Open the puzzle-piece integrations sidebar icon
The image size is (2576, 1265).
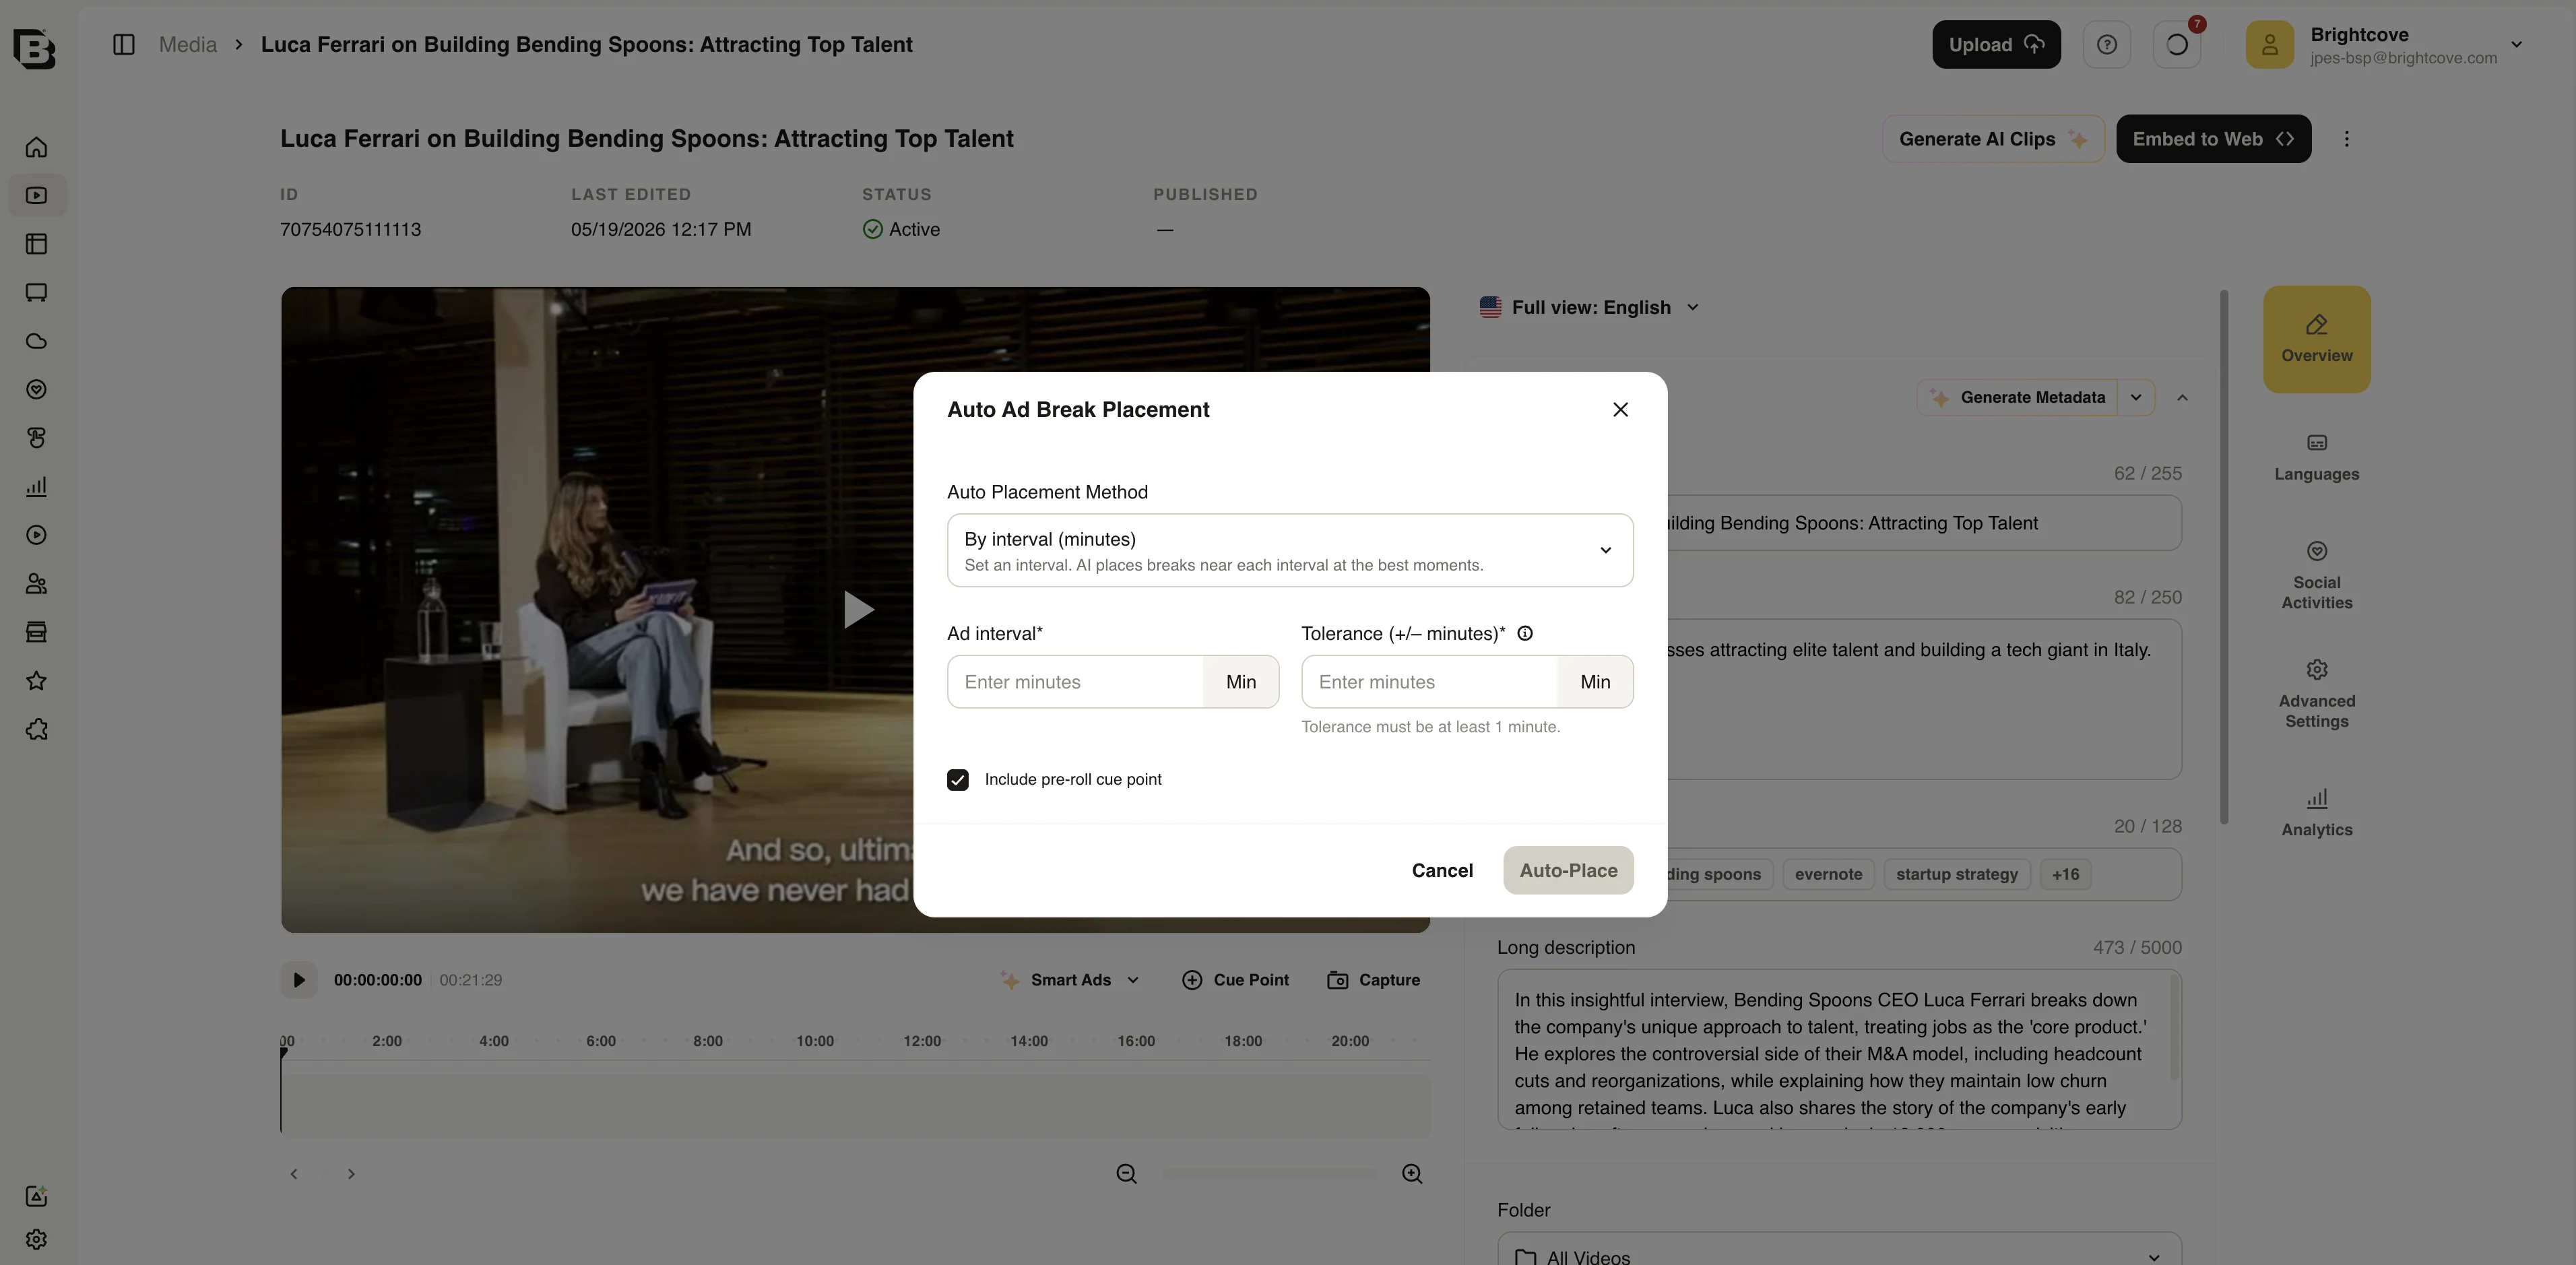click(x=36, y=730)
